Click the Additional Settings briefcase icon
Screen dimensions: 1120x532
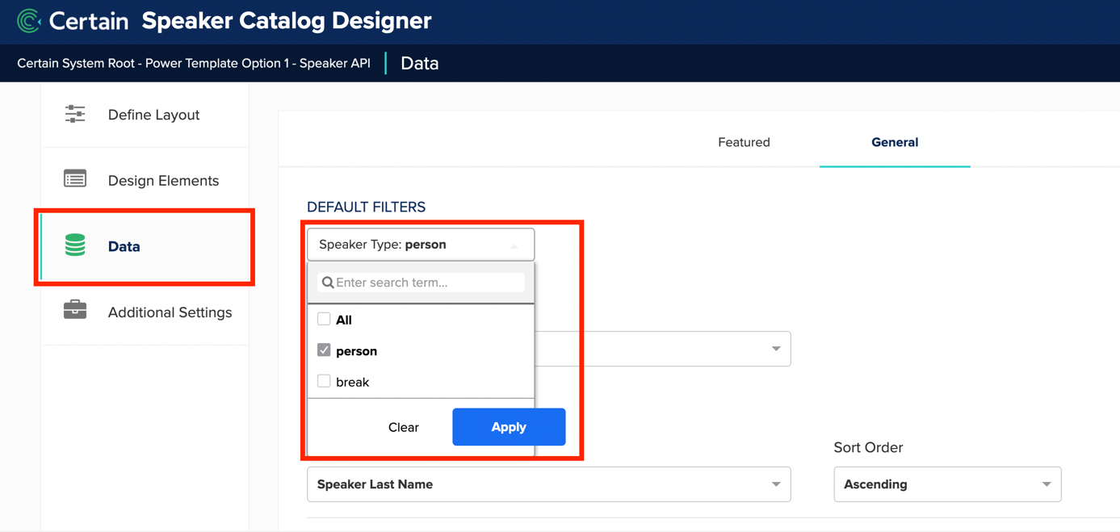coord(75,310)
